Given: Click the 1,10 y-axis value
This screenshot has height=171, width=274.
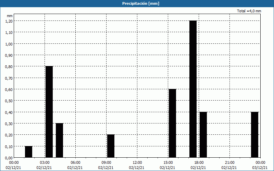Looking at the screenshot, I should [9, 32].
